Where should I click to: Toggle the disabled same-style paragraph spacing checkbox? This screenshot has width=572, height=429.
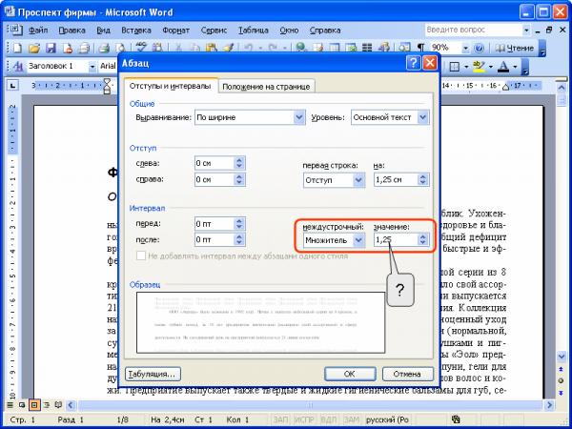pos(141,255)
